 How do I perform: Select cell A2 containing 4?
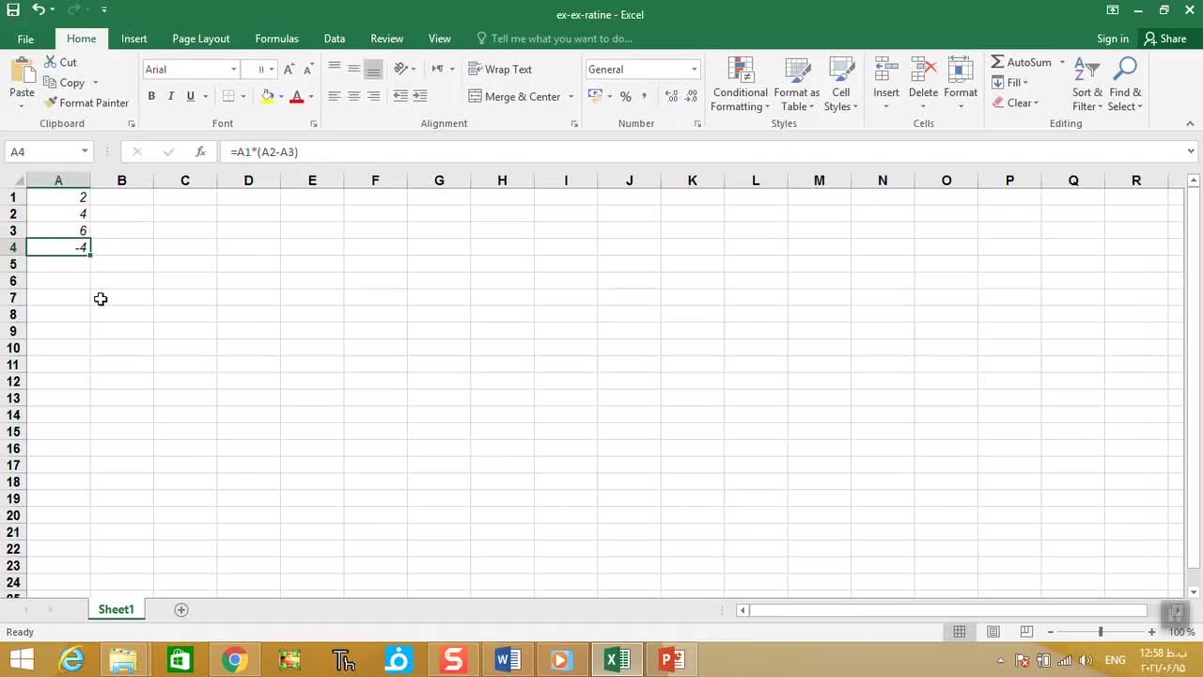point(58,214)
